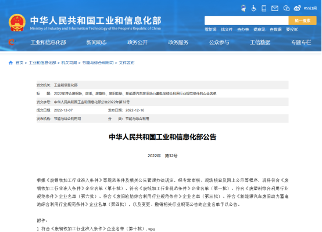Open the wheelchair accessibility icon
322x232 pixels.
click(254, 8)
